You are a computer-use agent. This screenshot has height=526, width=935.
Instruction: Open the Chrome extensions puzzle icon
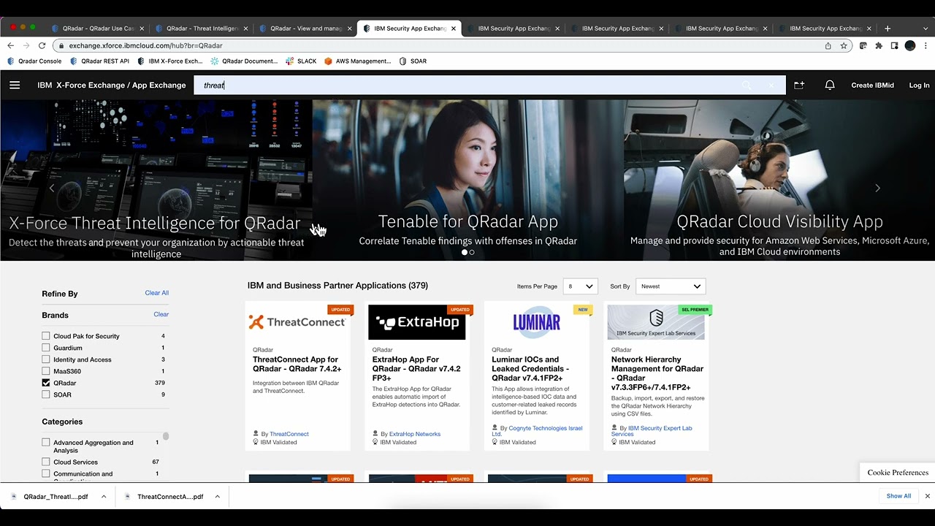(x=879, y=45)
